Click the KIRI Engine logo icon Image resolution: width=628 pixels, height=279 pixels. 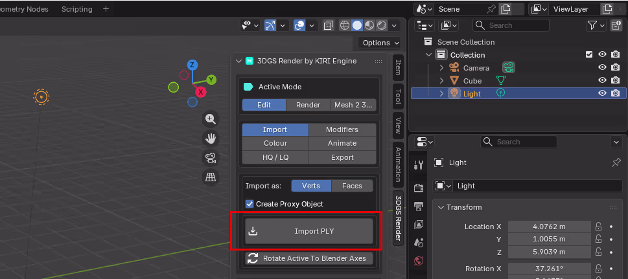250,61
